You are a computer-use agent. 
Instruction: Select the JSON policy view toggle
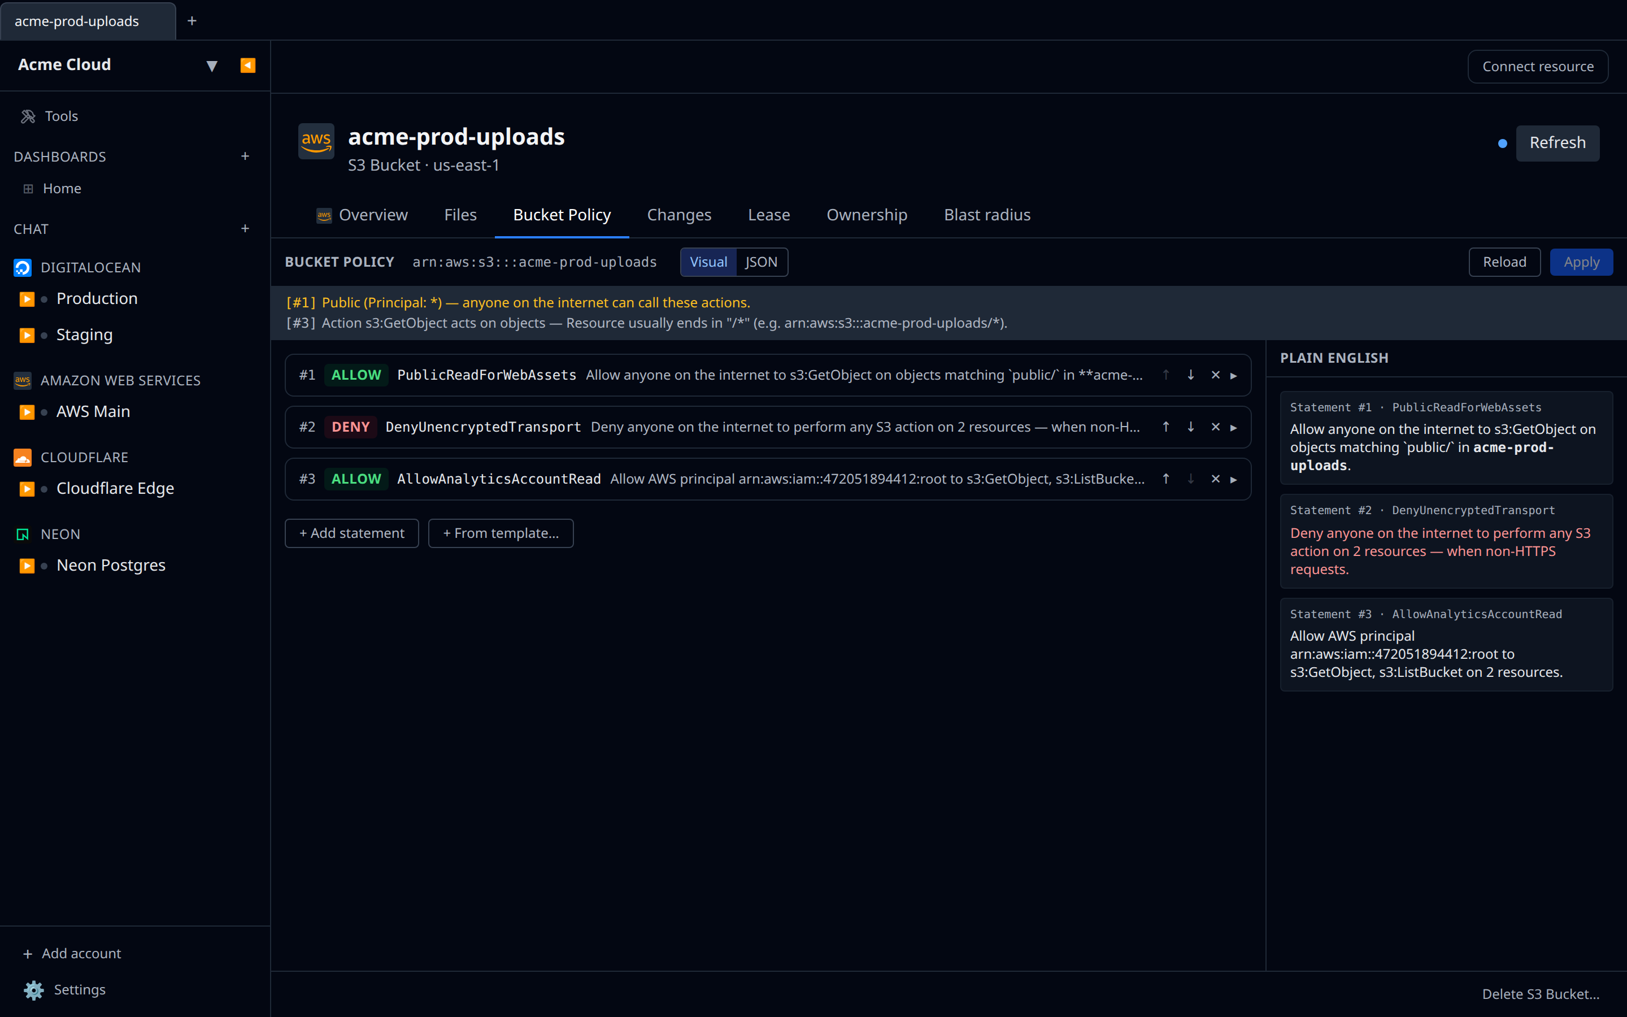click(761, 262)
